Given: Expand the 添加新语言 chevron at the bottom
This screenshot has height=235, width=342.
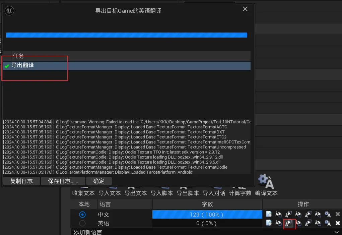Looking at the screenshot, I should 337,232.
